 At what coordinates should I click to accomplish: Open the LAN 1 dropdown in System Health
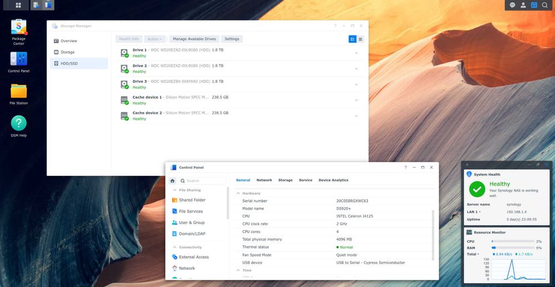pos(473,212)
